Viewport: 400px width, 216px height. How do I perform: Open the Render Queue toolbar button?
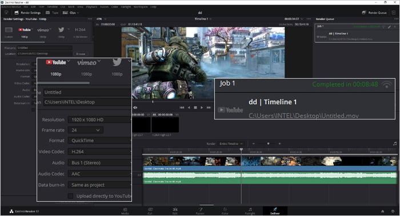[374, 13]
